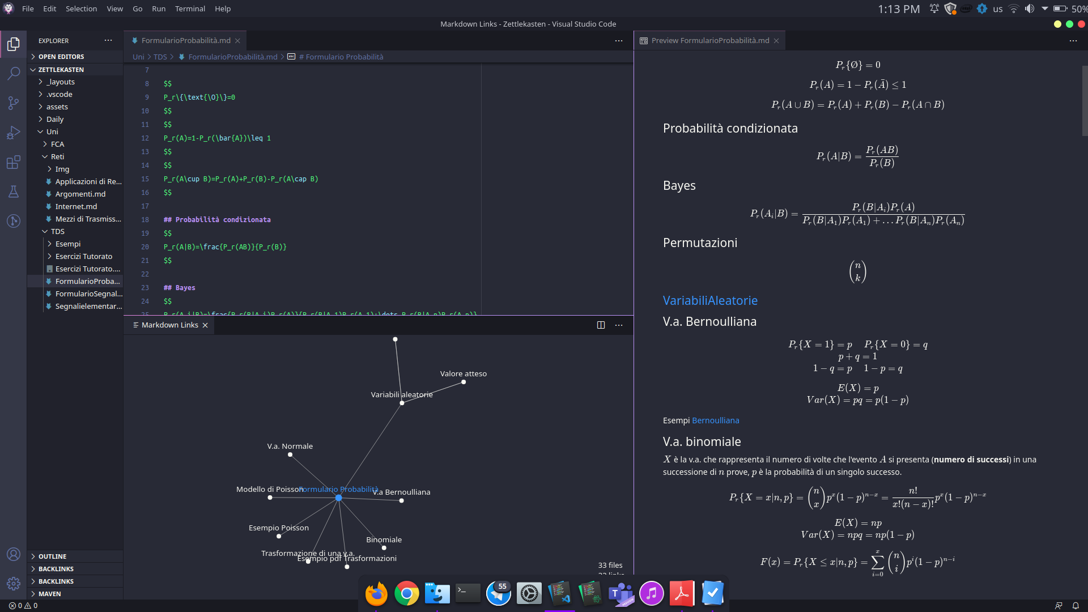This screenshot has height=612, width=1088.
Task: Open the Accounts icon at sidebar bottom
Action: (14, 554)
